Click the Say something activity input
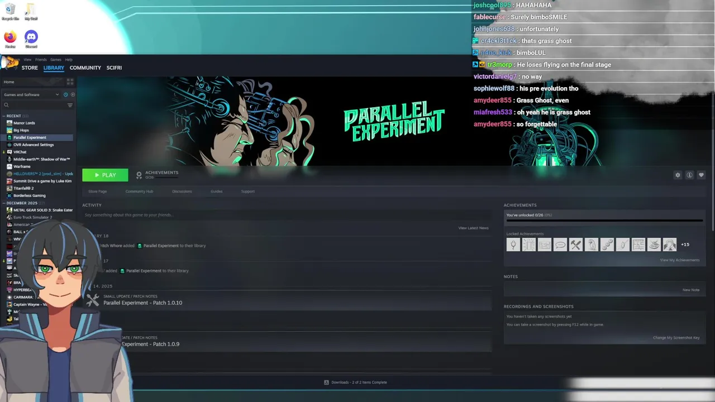The height and width of the screenshot is (402, 715). 287,215
